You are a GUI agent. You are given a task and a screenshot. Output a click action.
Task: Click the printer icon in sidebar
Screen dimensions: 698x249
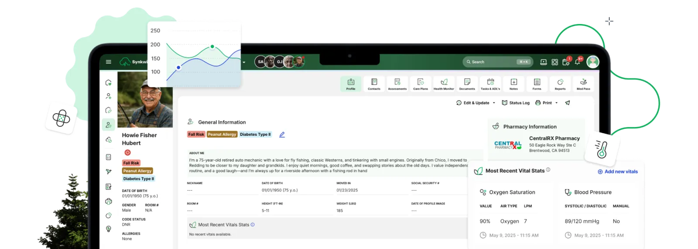(109, 201)
